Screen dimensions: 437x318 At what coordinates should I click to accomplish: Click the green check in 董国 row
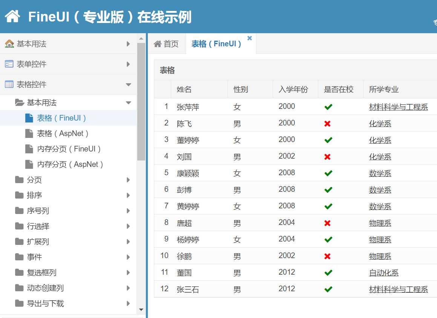click(x=328, y=273)
